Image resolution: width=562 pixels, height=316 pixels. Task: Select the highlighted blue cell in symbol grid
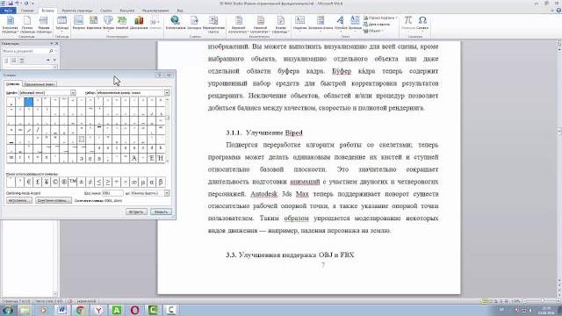(29, 102)
